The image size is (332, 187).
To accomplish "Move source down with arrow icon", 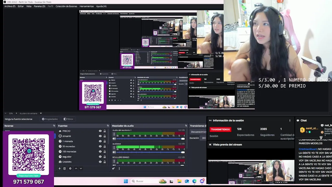I will click(81, 169).
